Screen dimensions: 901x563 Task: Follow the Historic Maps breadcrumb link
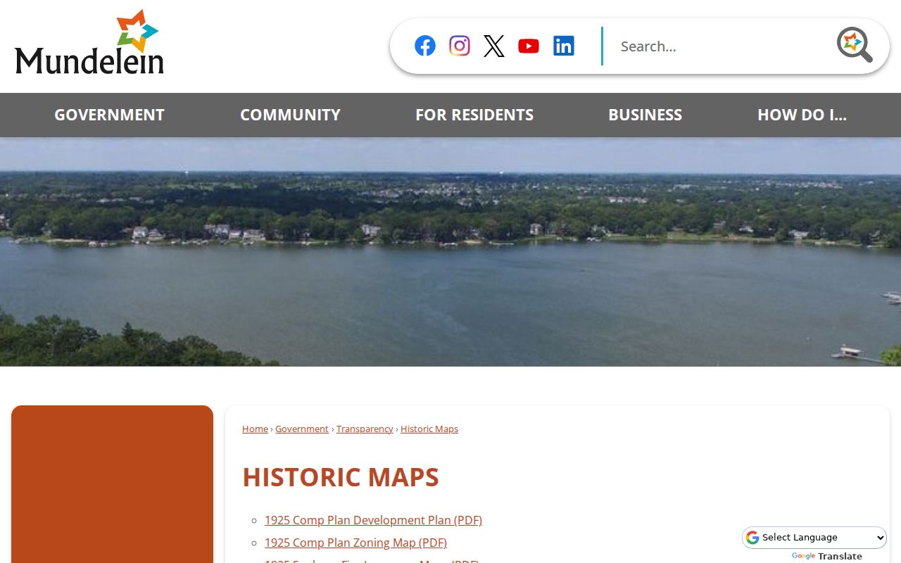point(429,429)
